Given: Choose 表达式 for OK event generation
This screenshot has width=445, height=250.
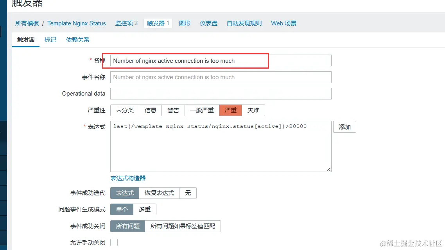Looking at the screenshot, I should point(125,193).
